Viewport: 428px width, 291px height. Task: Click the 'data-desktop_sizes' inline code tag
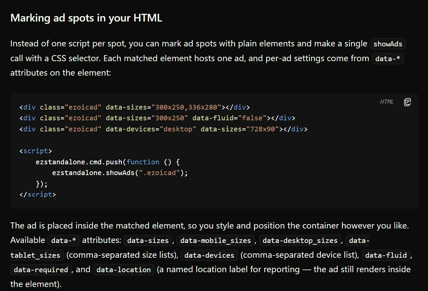pyautogui.click(x=300, y=241)
